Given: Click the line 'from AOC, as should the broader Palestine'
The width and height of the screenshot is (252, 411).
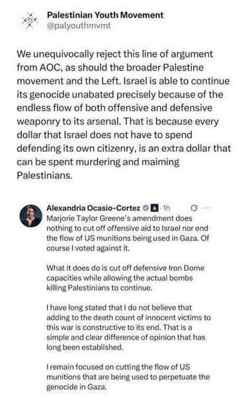Looking at the screenshot, I should [110, 68].
